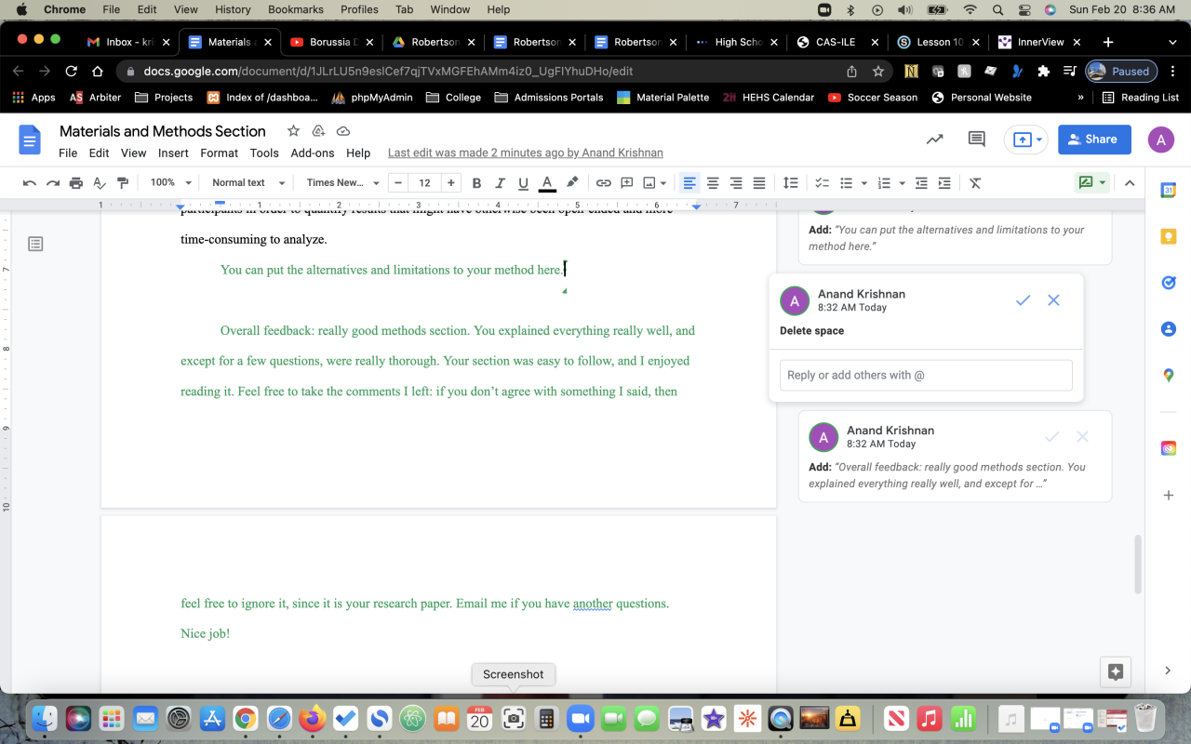Image resolution: width=1191 pixels, height=744 pixels.
Task: Decrease the indent
Action: point(921,183)
